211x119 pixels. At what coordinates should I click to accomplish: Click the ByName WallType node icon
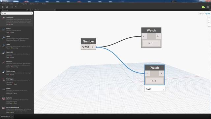coord(4,99)
